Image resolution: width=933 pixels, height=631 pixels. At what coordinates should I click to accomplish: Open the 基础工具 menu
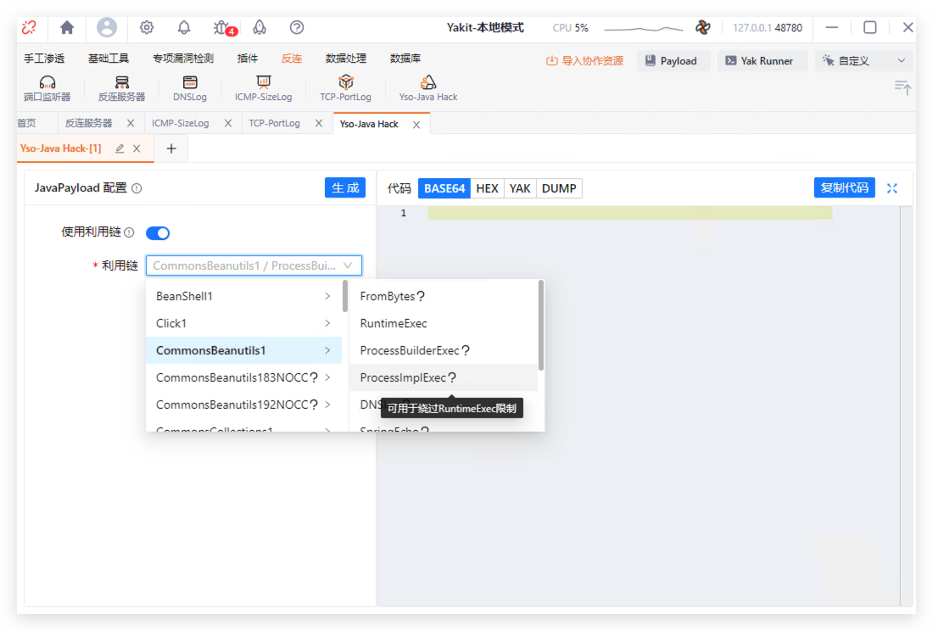[x=109, y=59]
